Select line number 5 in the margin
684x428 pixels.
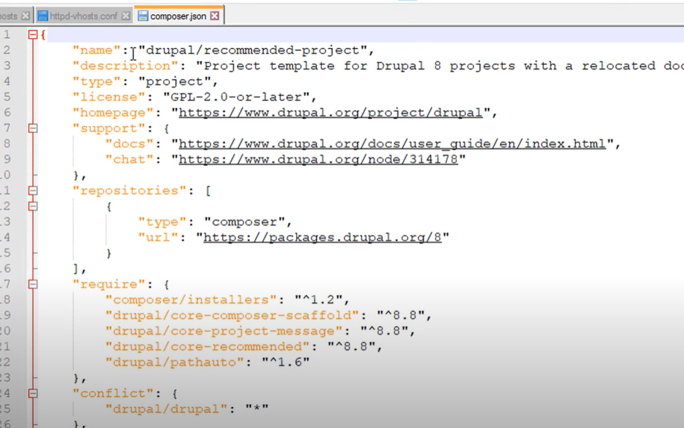click(6, 97)
